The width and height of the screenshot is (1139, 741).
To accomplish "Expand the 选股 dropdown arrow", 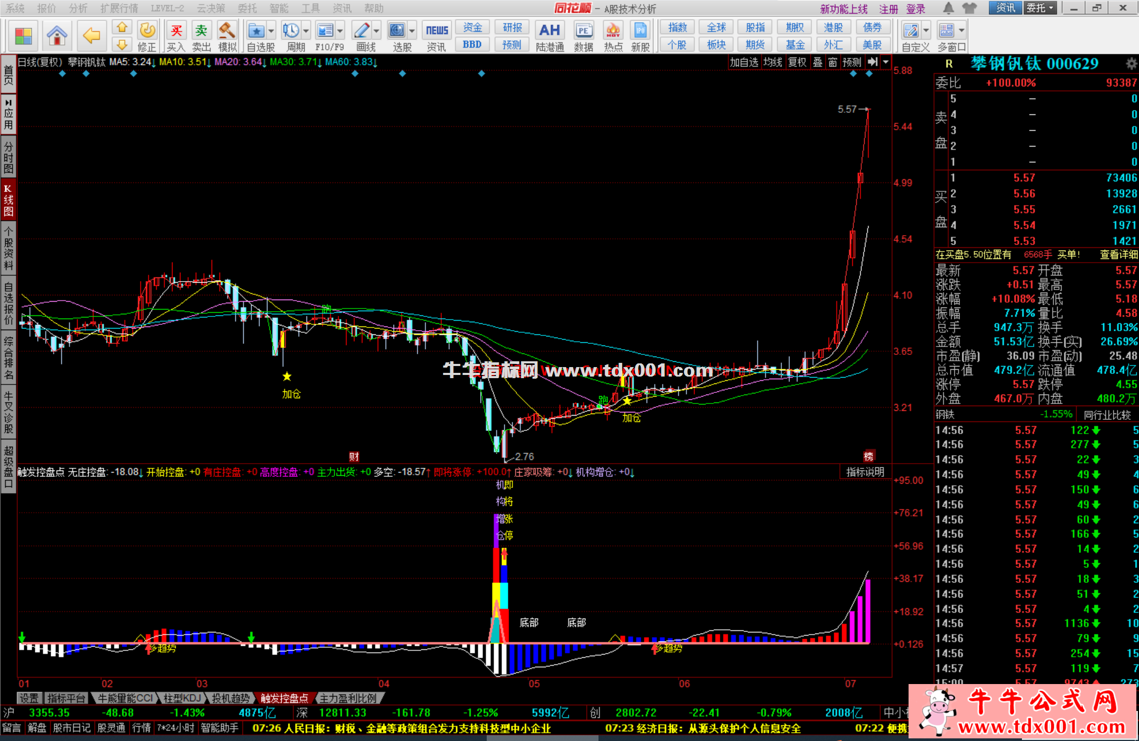I will pos(412,31).
